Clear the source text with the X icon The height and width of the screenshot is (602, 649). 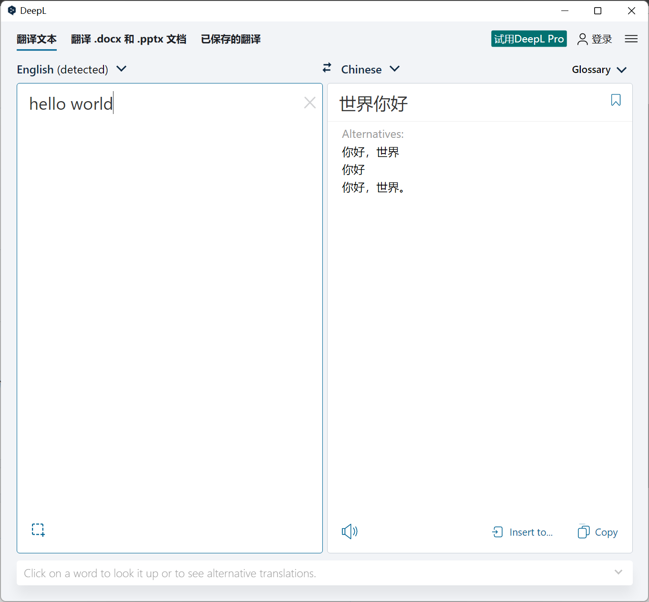click(x=310, y=103)
